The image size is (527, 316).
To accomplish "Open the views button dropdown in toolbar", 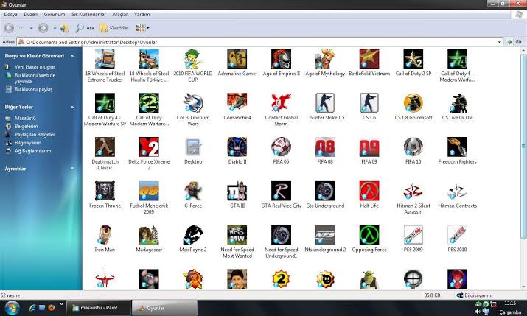I will click(x=148, y=28).
